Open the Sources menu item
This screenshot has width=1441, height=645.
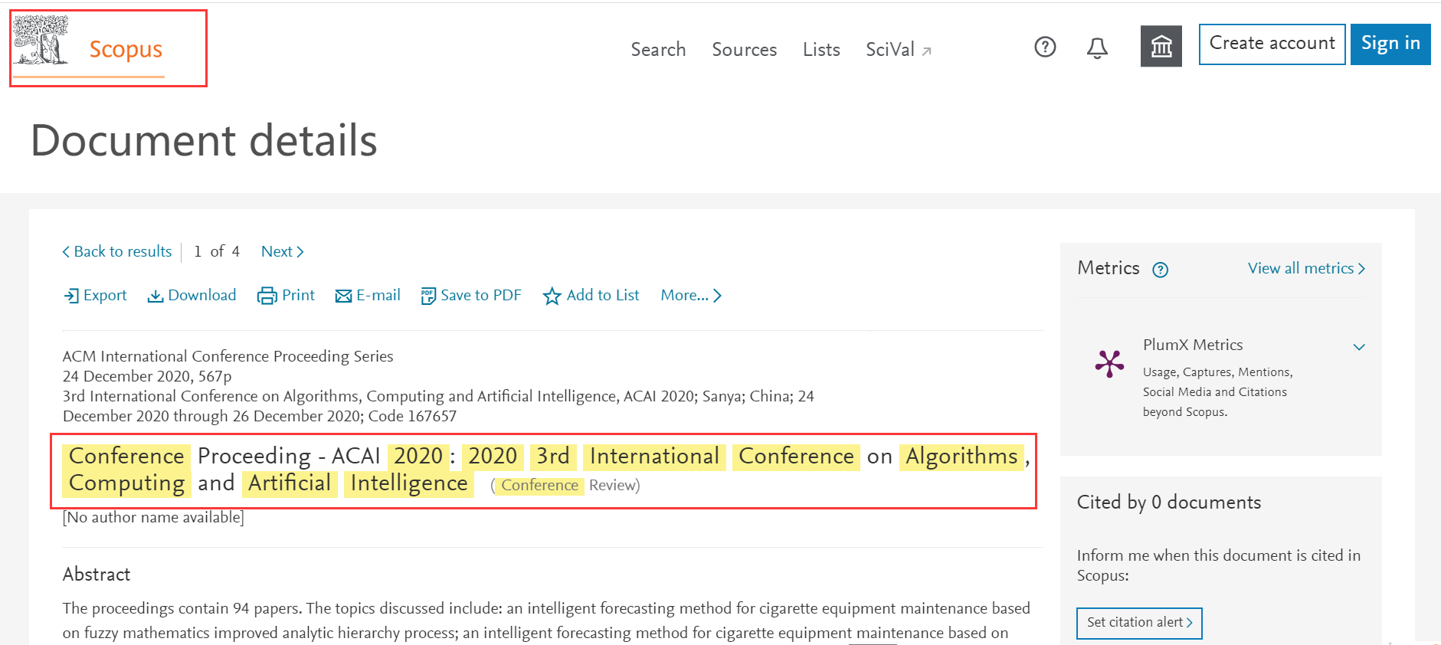[x=745, y=50]
